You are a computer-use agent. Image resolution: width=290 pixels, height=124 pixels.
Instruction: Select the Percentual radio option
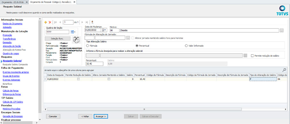tap(137, 46)
